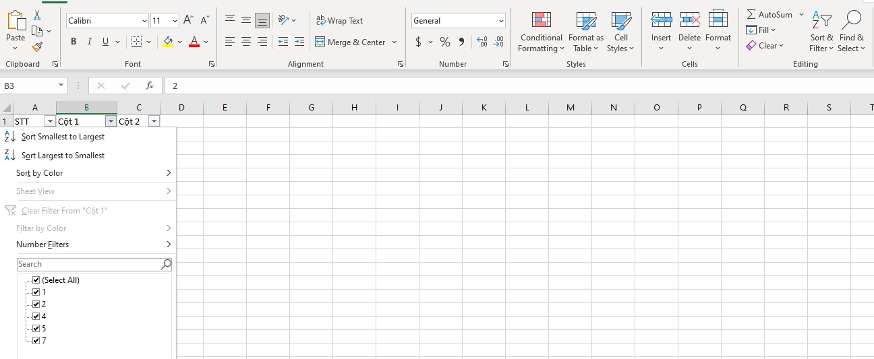
Task: Apply accounting dollar format
Action: [418, 42]
